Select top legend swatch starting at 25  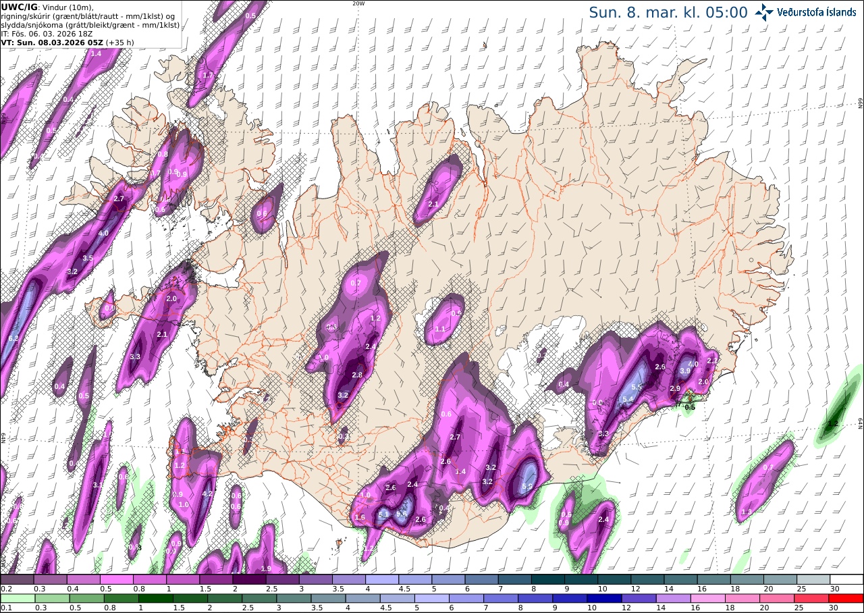814,579
